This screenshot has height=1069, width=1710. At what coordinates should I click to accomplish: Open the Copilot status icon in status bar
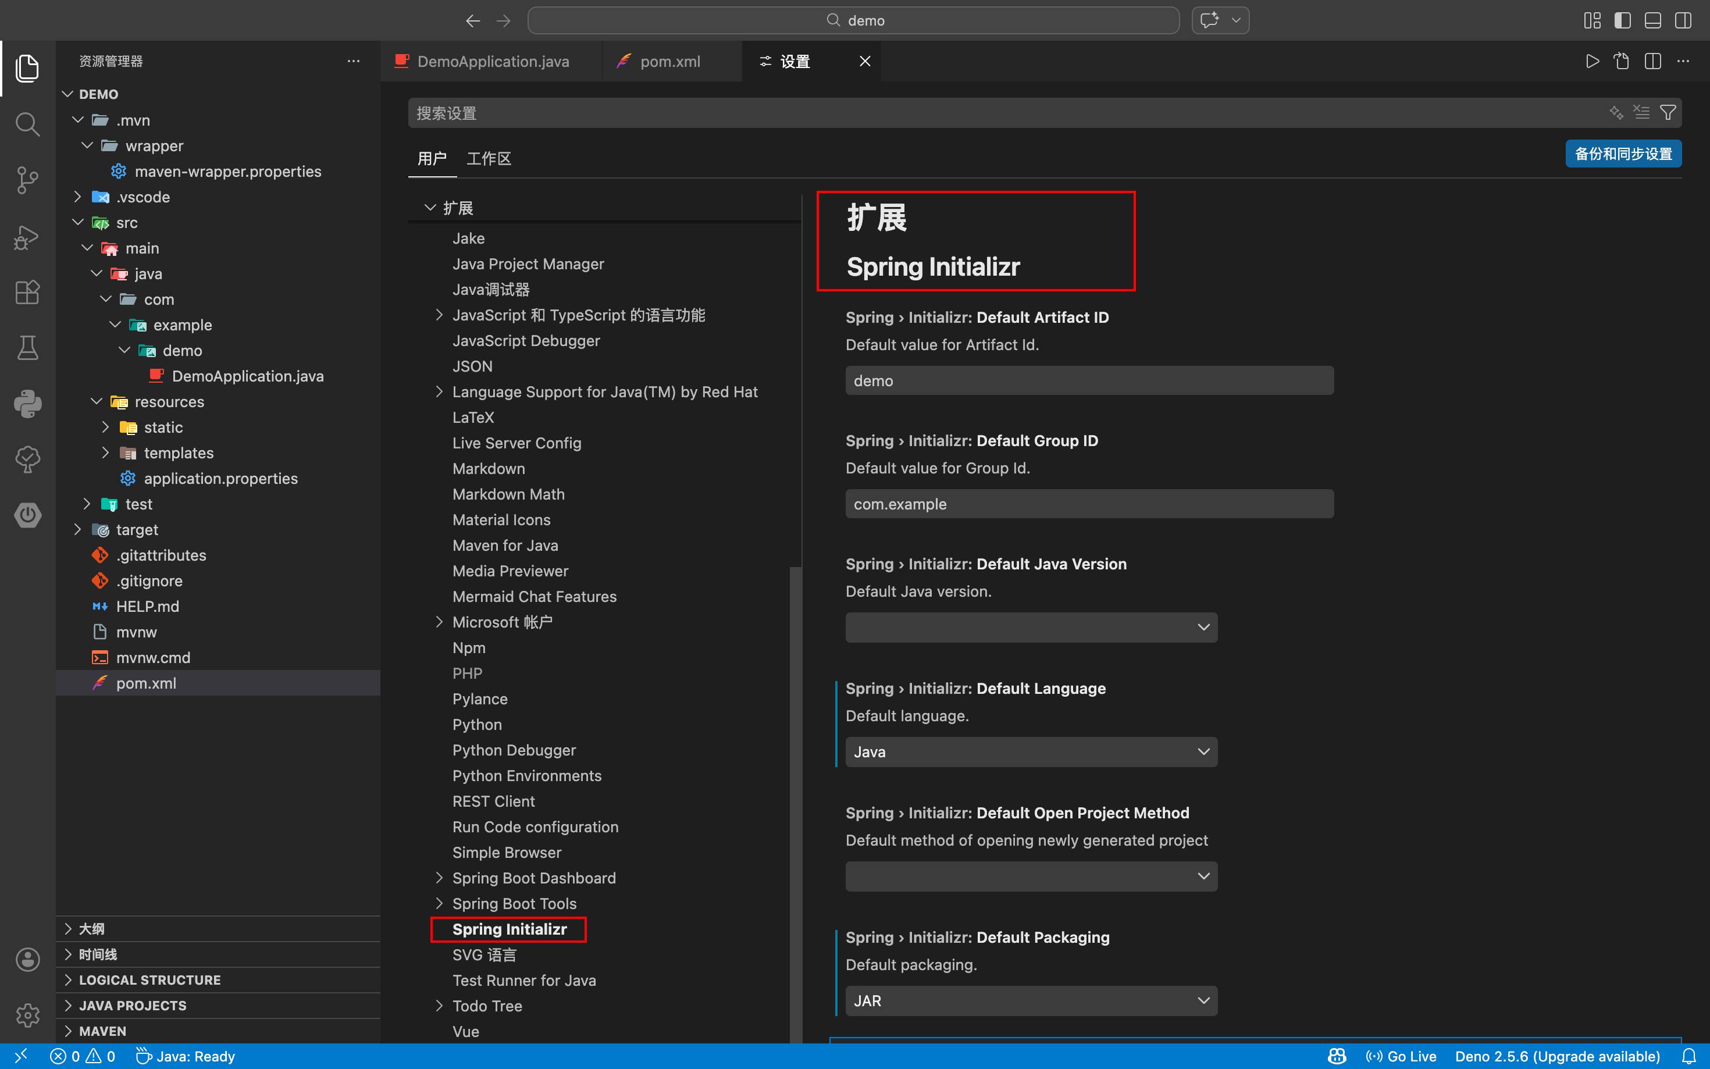(1337, 1056)
